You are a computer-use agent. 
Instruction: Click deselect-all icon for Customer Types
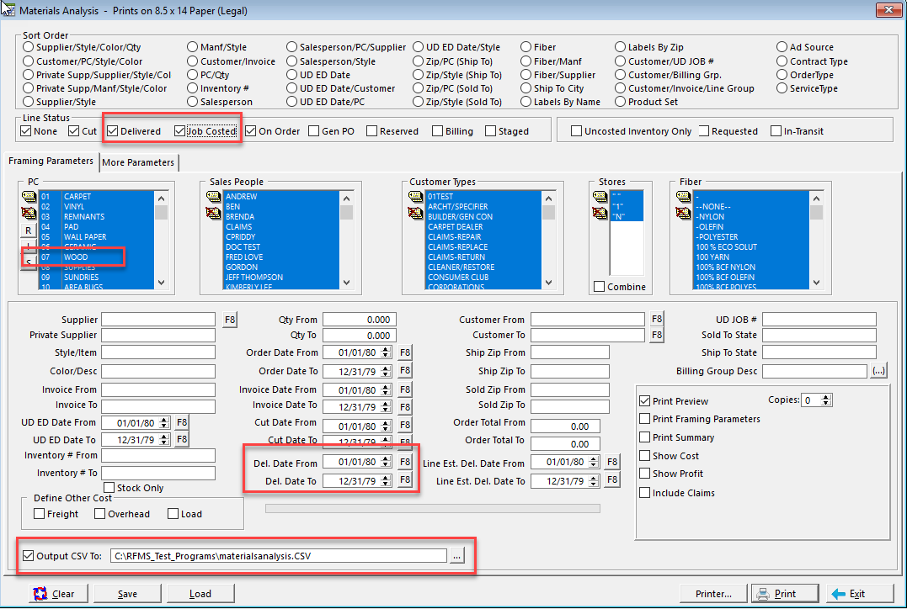414,213
